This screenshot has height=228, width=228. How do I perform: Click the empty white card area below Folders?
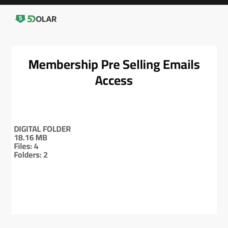[x=114, y=187]
